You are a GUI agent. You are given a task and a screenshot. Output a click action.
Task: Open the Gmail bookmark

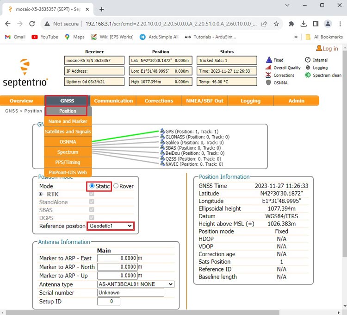(x=15, y=37)
